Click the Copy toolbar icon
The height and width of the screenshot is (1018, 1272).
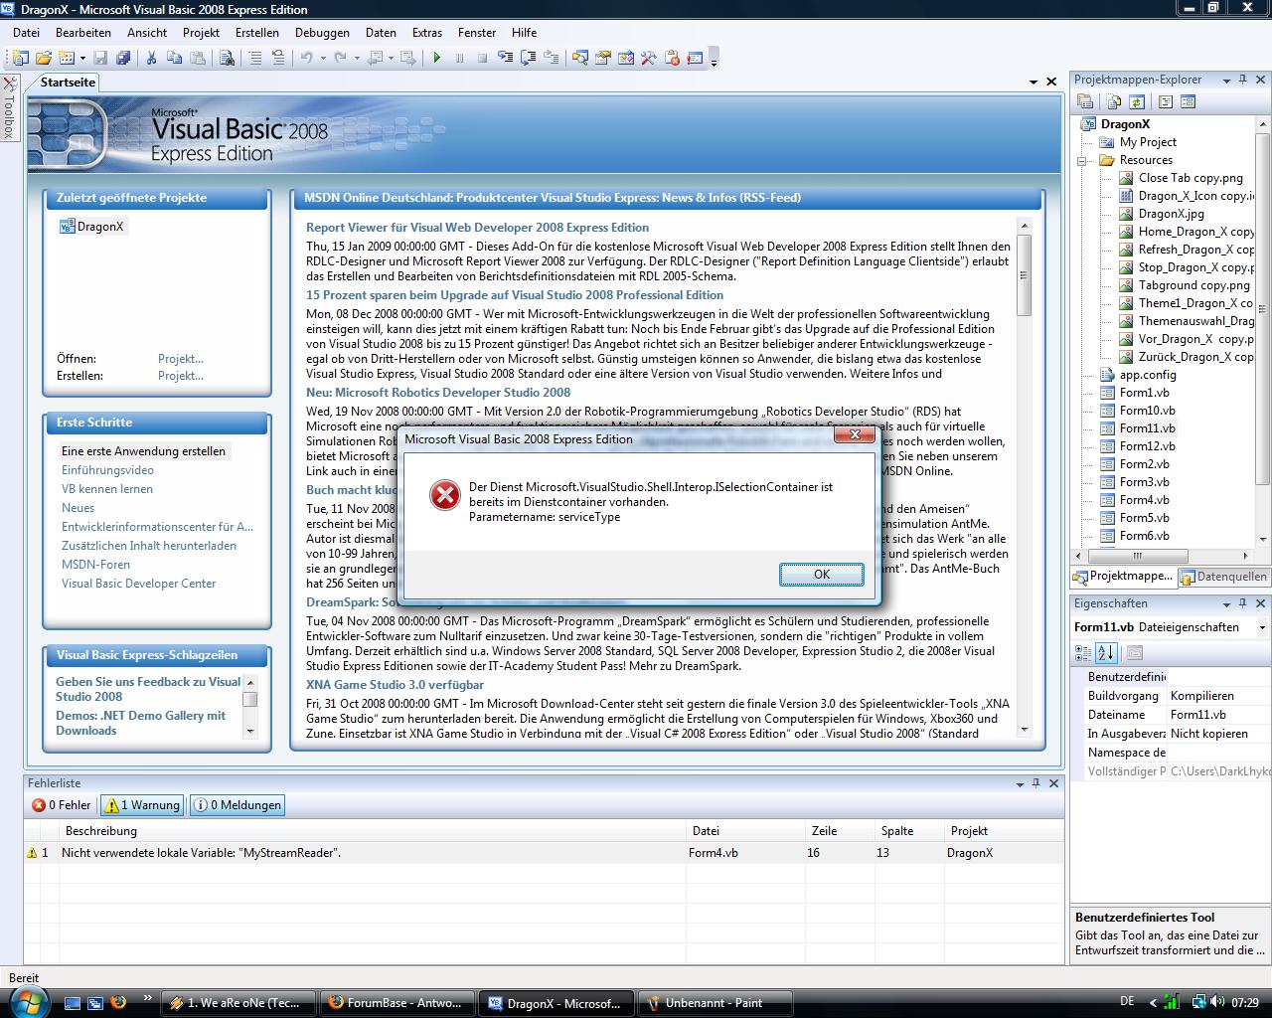click(x=174, y=58)
